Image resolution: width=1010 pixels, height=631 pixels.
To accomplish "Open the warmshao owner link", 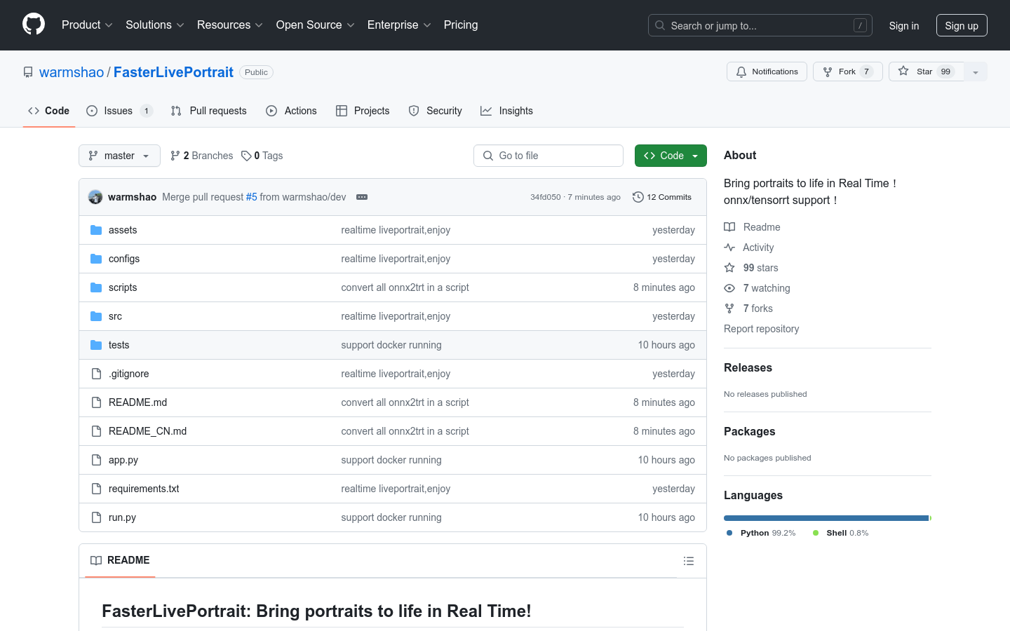I will 72,72.
